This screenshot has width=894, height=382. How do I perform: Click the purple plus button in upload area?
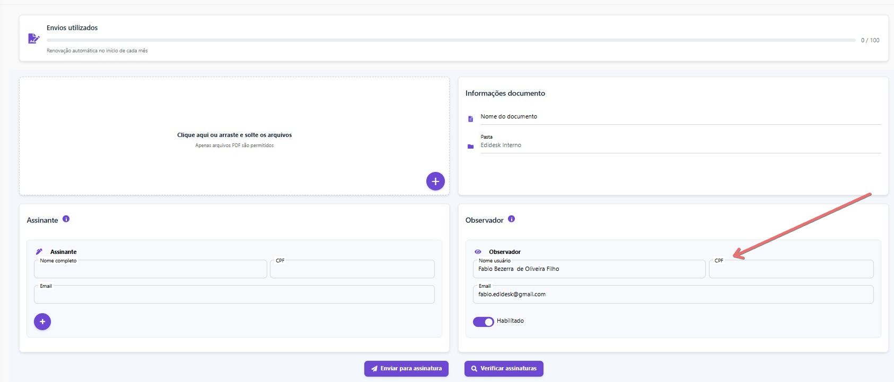tap(435, 181)
